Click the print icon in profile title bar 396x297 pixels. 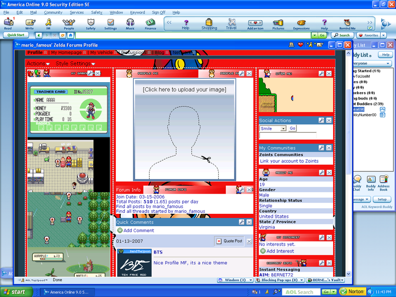(x=292, y=45)
